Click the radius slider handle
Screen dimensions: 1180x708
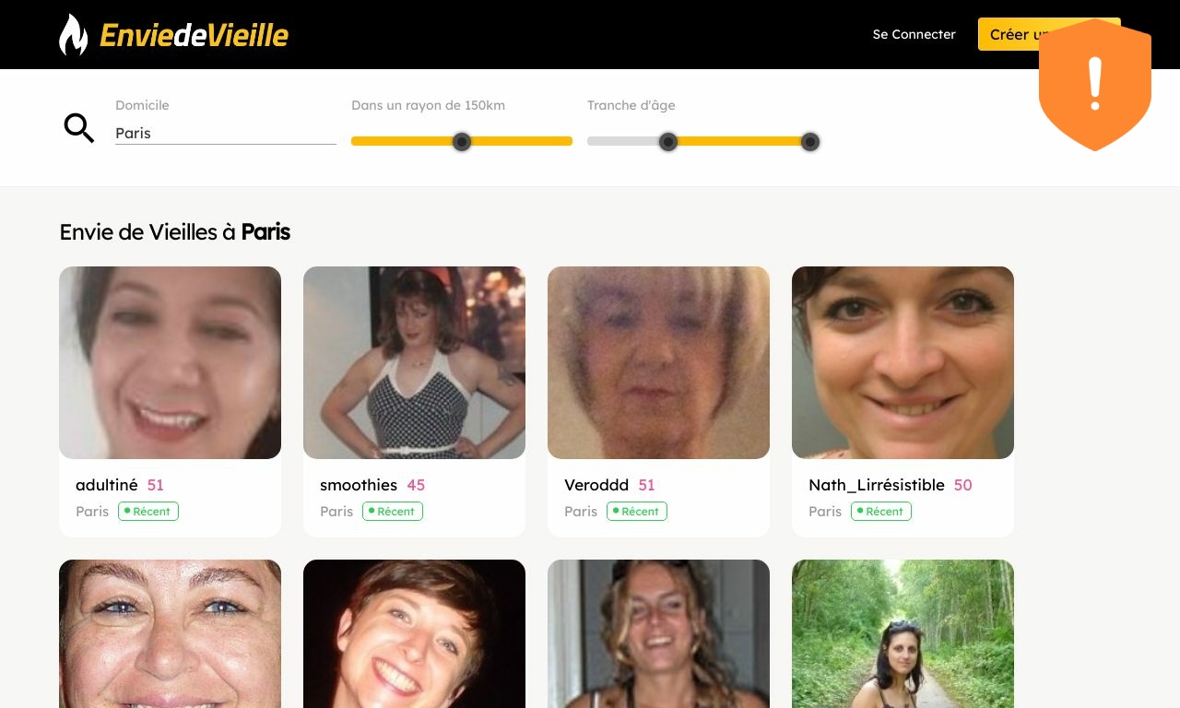click(x=462, y=142)
